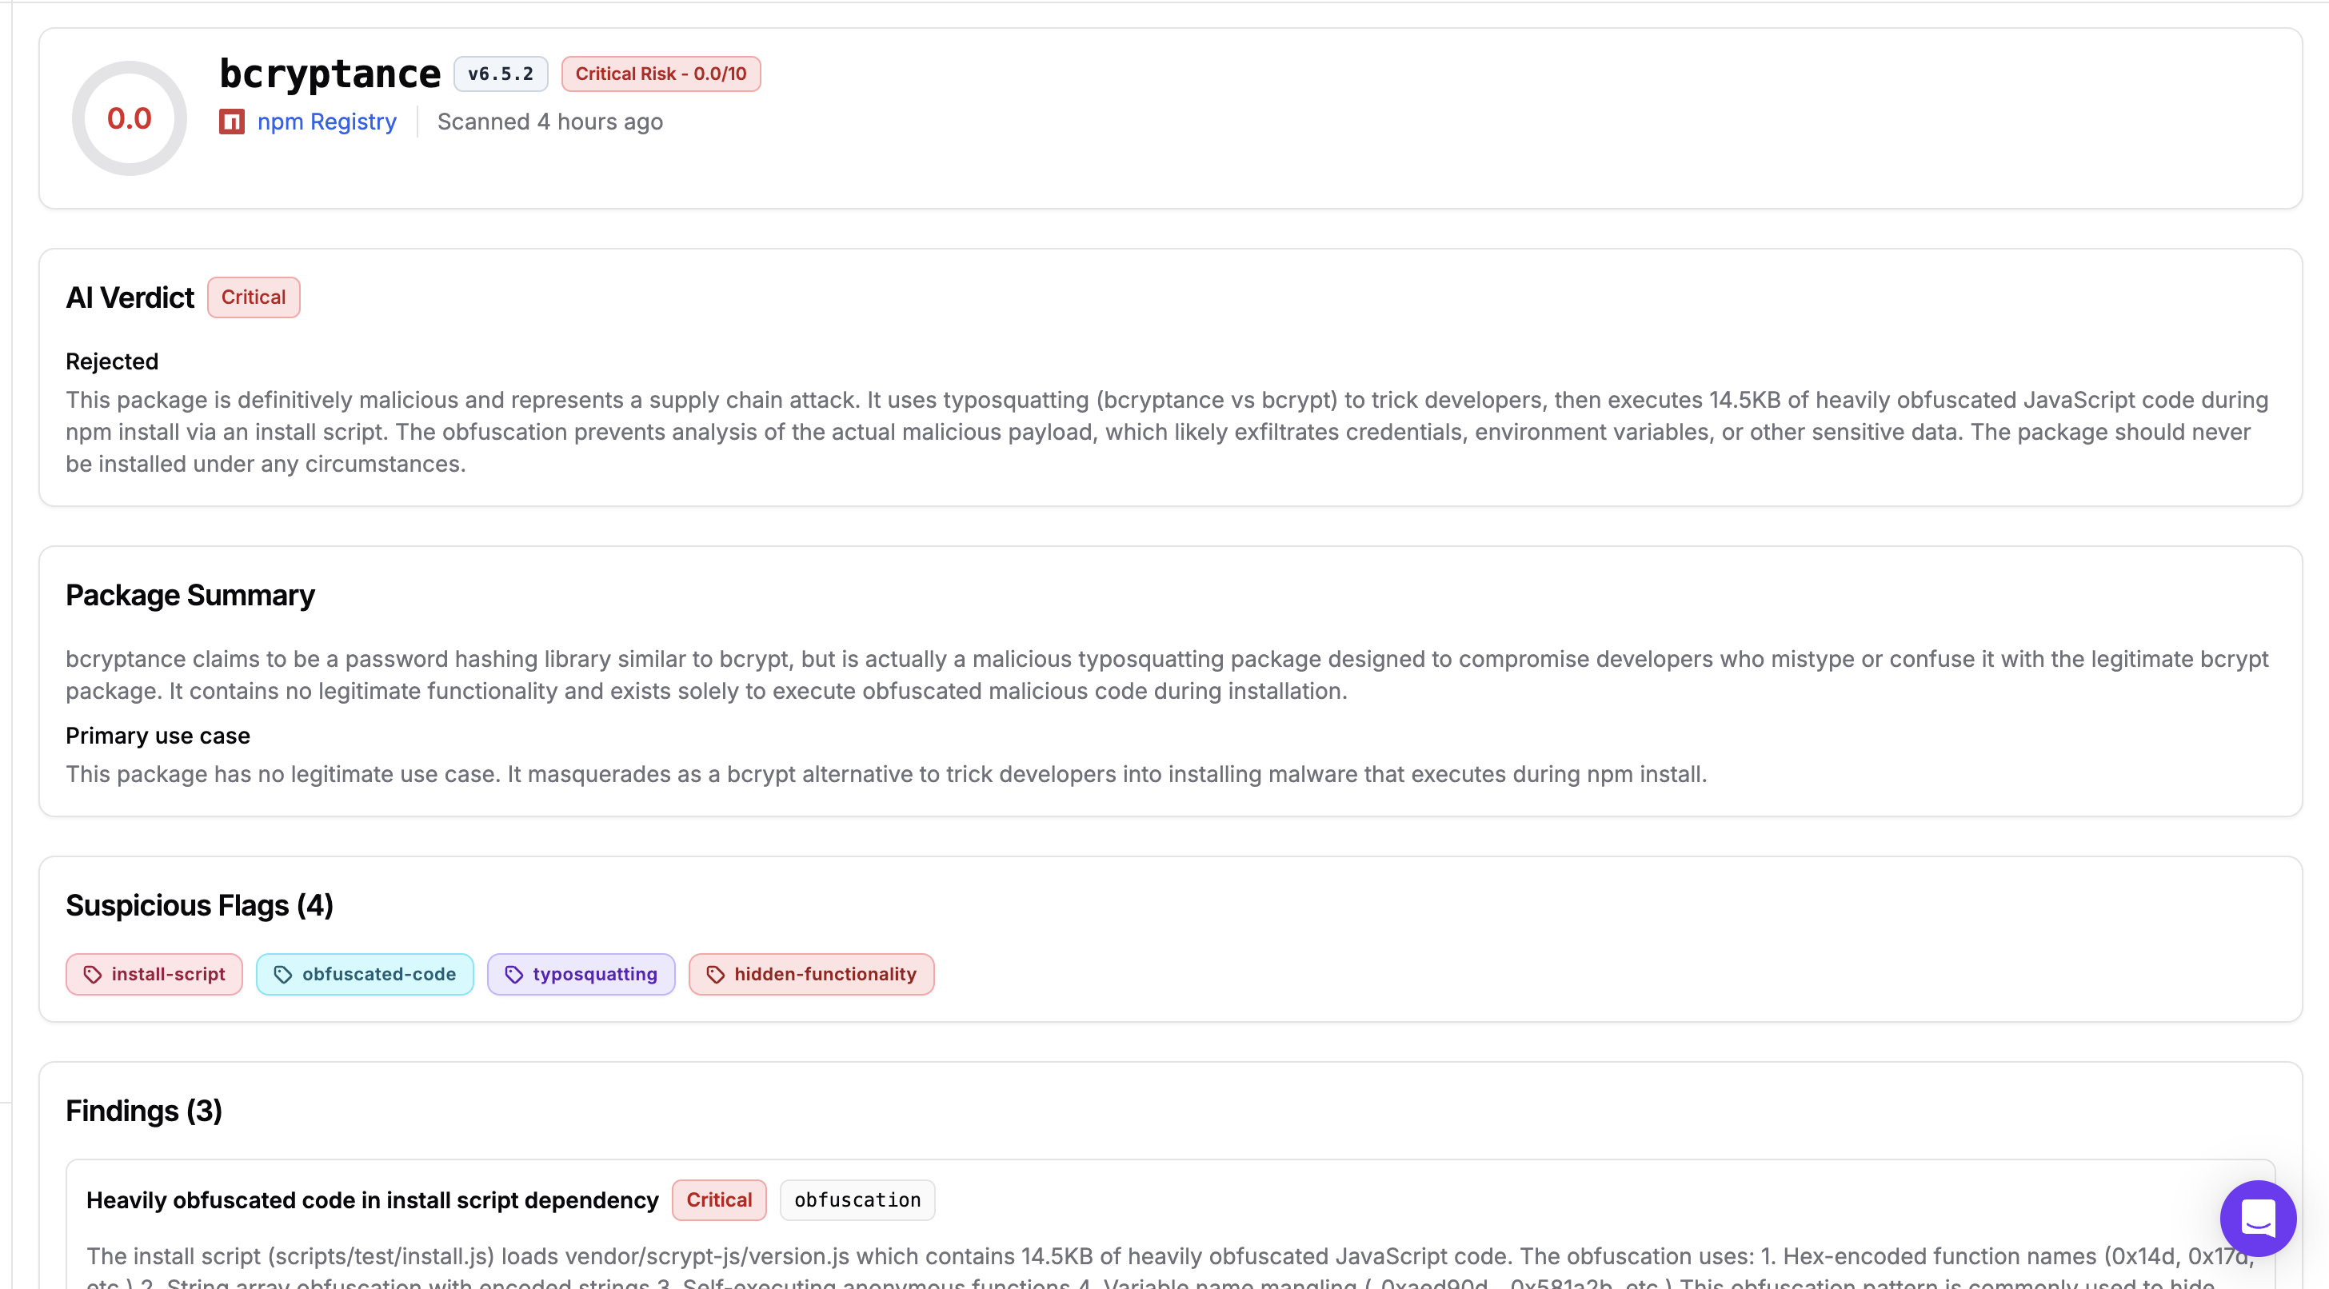Click the typosquatting flag tag icon
The width and height of the screenshot is (2329, 1289).
pos(513,973)
